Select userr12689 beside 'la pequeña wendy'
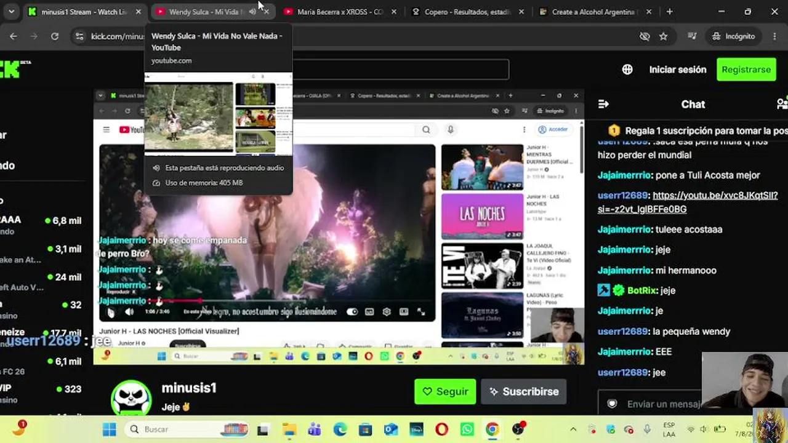The height and width of the screenshot is (443, 788). click(x=622, y=332)
